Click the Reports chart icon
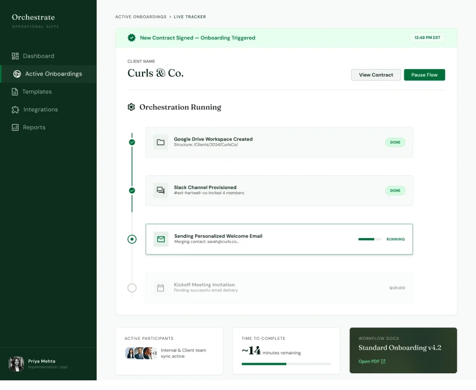476x390 pixels. coord(15,127)
